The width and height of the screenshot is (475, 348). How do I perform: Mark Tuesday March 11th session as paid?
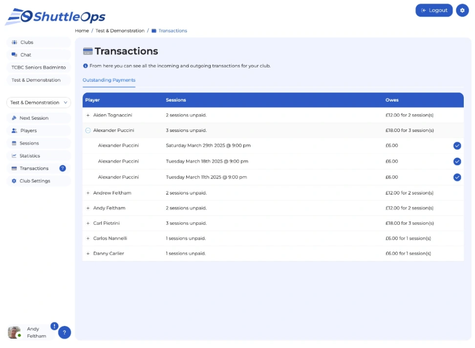457,177
